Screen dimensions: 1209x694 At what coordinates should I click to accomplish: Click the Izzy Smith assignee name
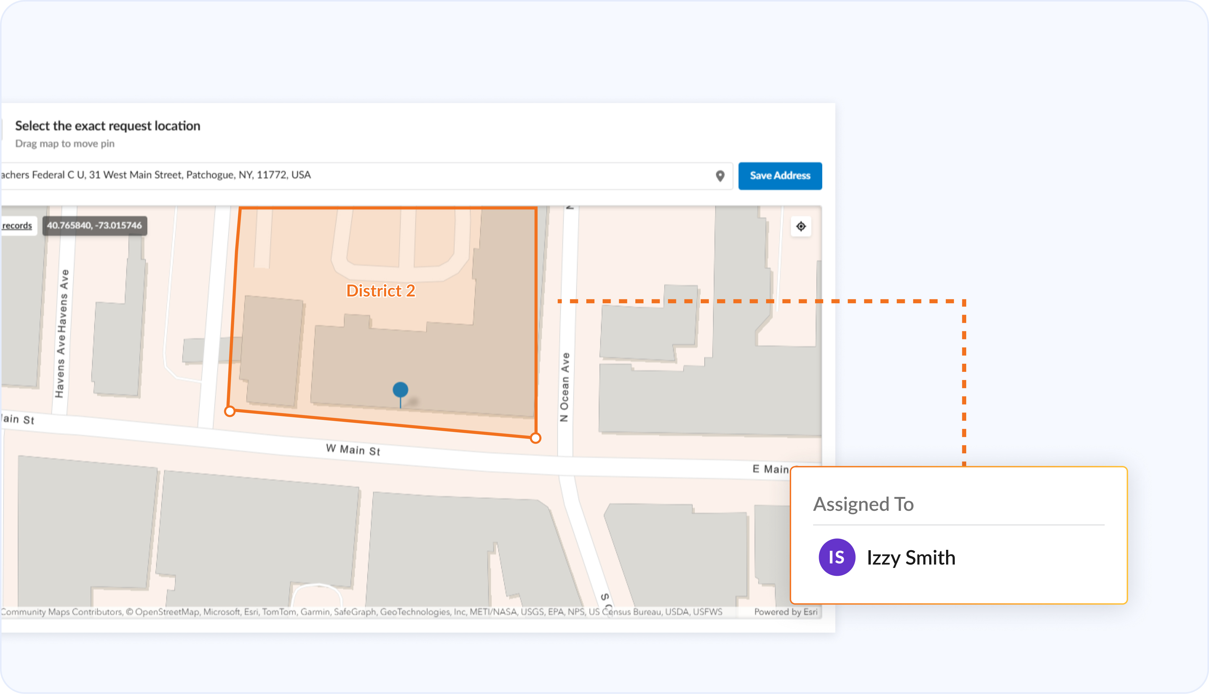pyautogui.click(x=911, y=558)
